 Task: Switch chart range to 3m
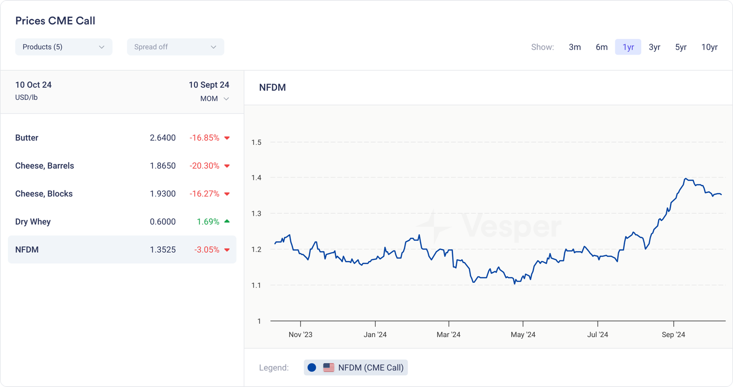[574, 47]
